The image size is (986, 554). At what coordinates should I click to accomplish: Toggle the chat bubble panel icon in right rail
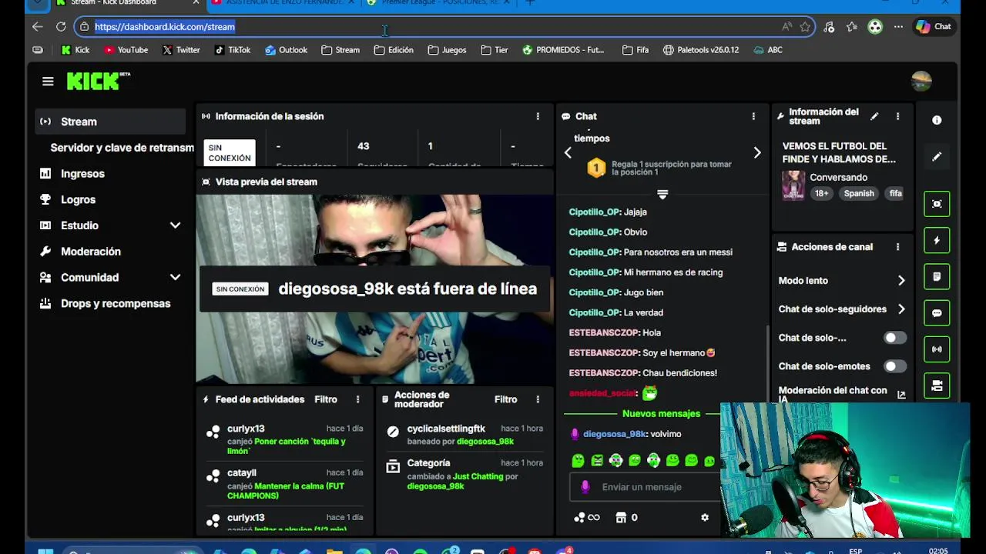click(937, 313)
